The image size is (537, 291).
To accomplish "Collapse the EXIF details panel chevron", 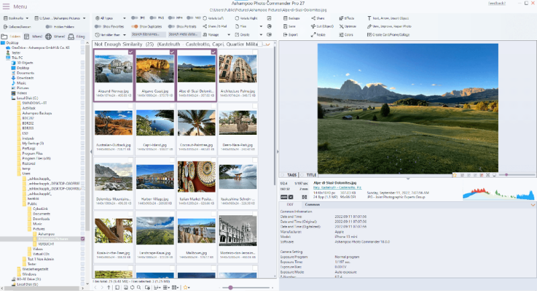I will (x=533, y=205).
